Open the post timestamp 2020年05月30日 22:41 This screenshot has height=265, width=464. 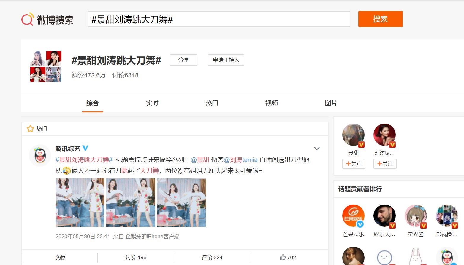coord(83,237)
